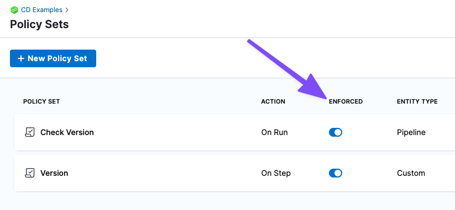Click the Pipeline entity type cell
This screenshot has width=455, height=210.
tap(411, 132)
